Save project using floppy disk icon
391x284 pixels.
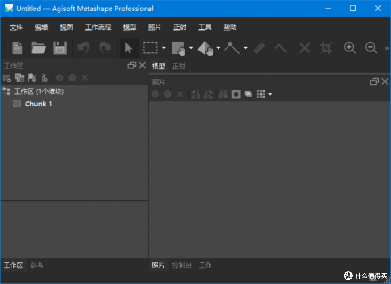[60, 48]
